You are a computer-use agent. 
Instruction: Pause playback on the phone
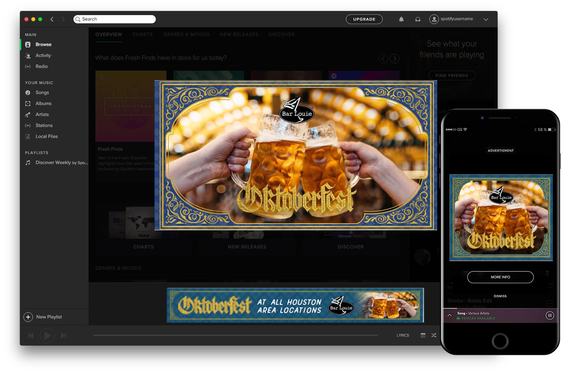click(550, 315)
